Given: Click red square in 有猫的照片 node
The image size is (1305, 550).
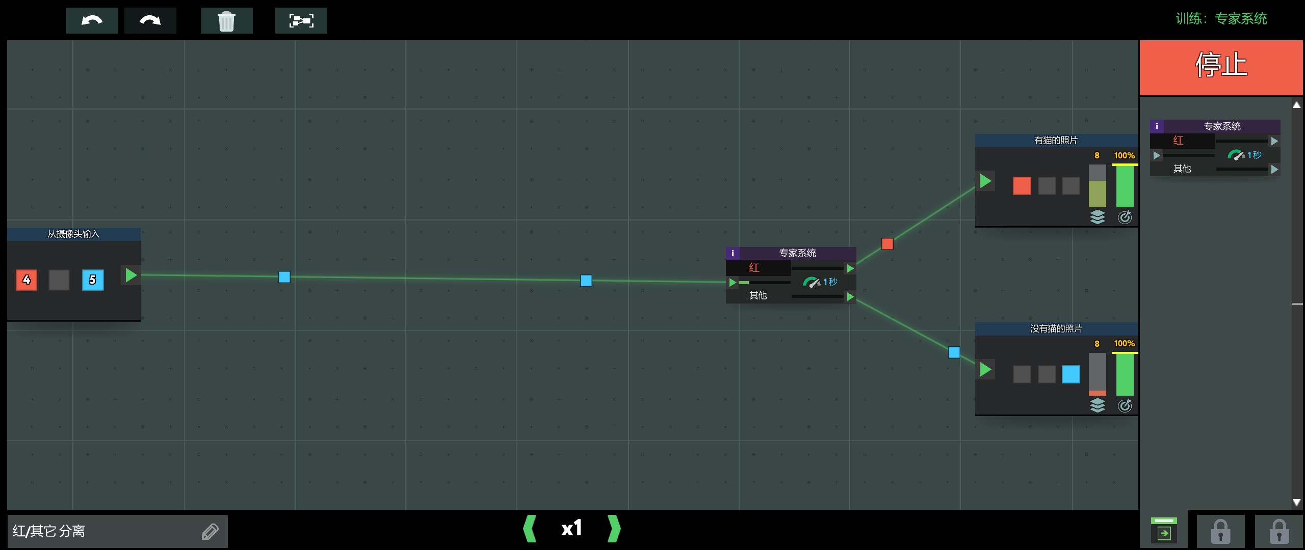Looking at the screenshot, I should point(1022,186).
